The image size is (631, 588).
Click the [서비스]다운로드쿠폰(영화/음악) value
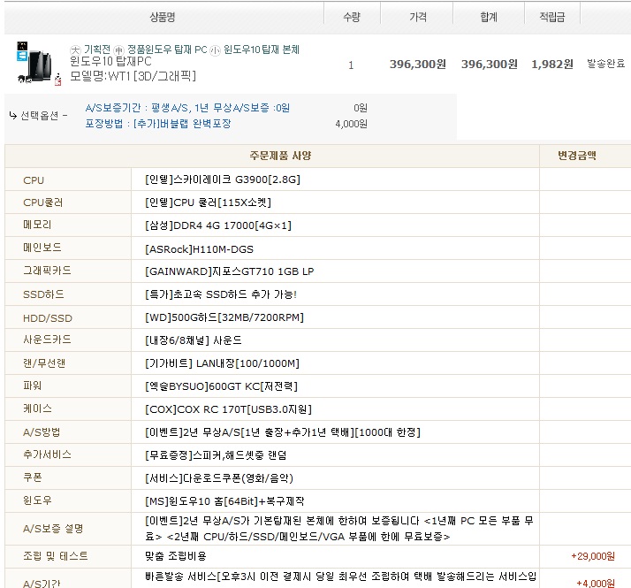219,478
